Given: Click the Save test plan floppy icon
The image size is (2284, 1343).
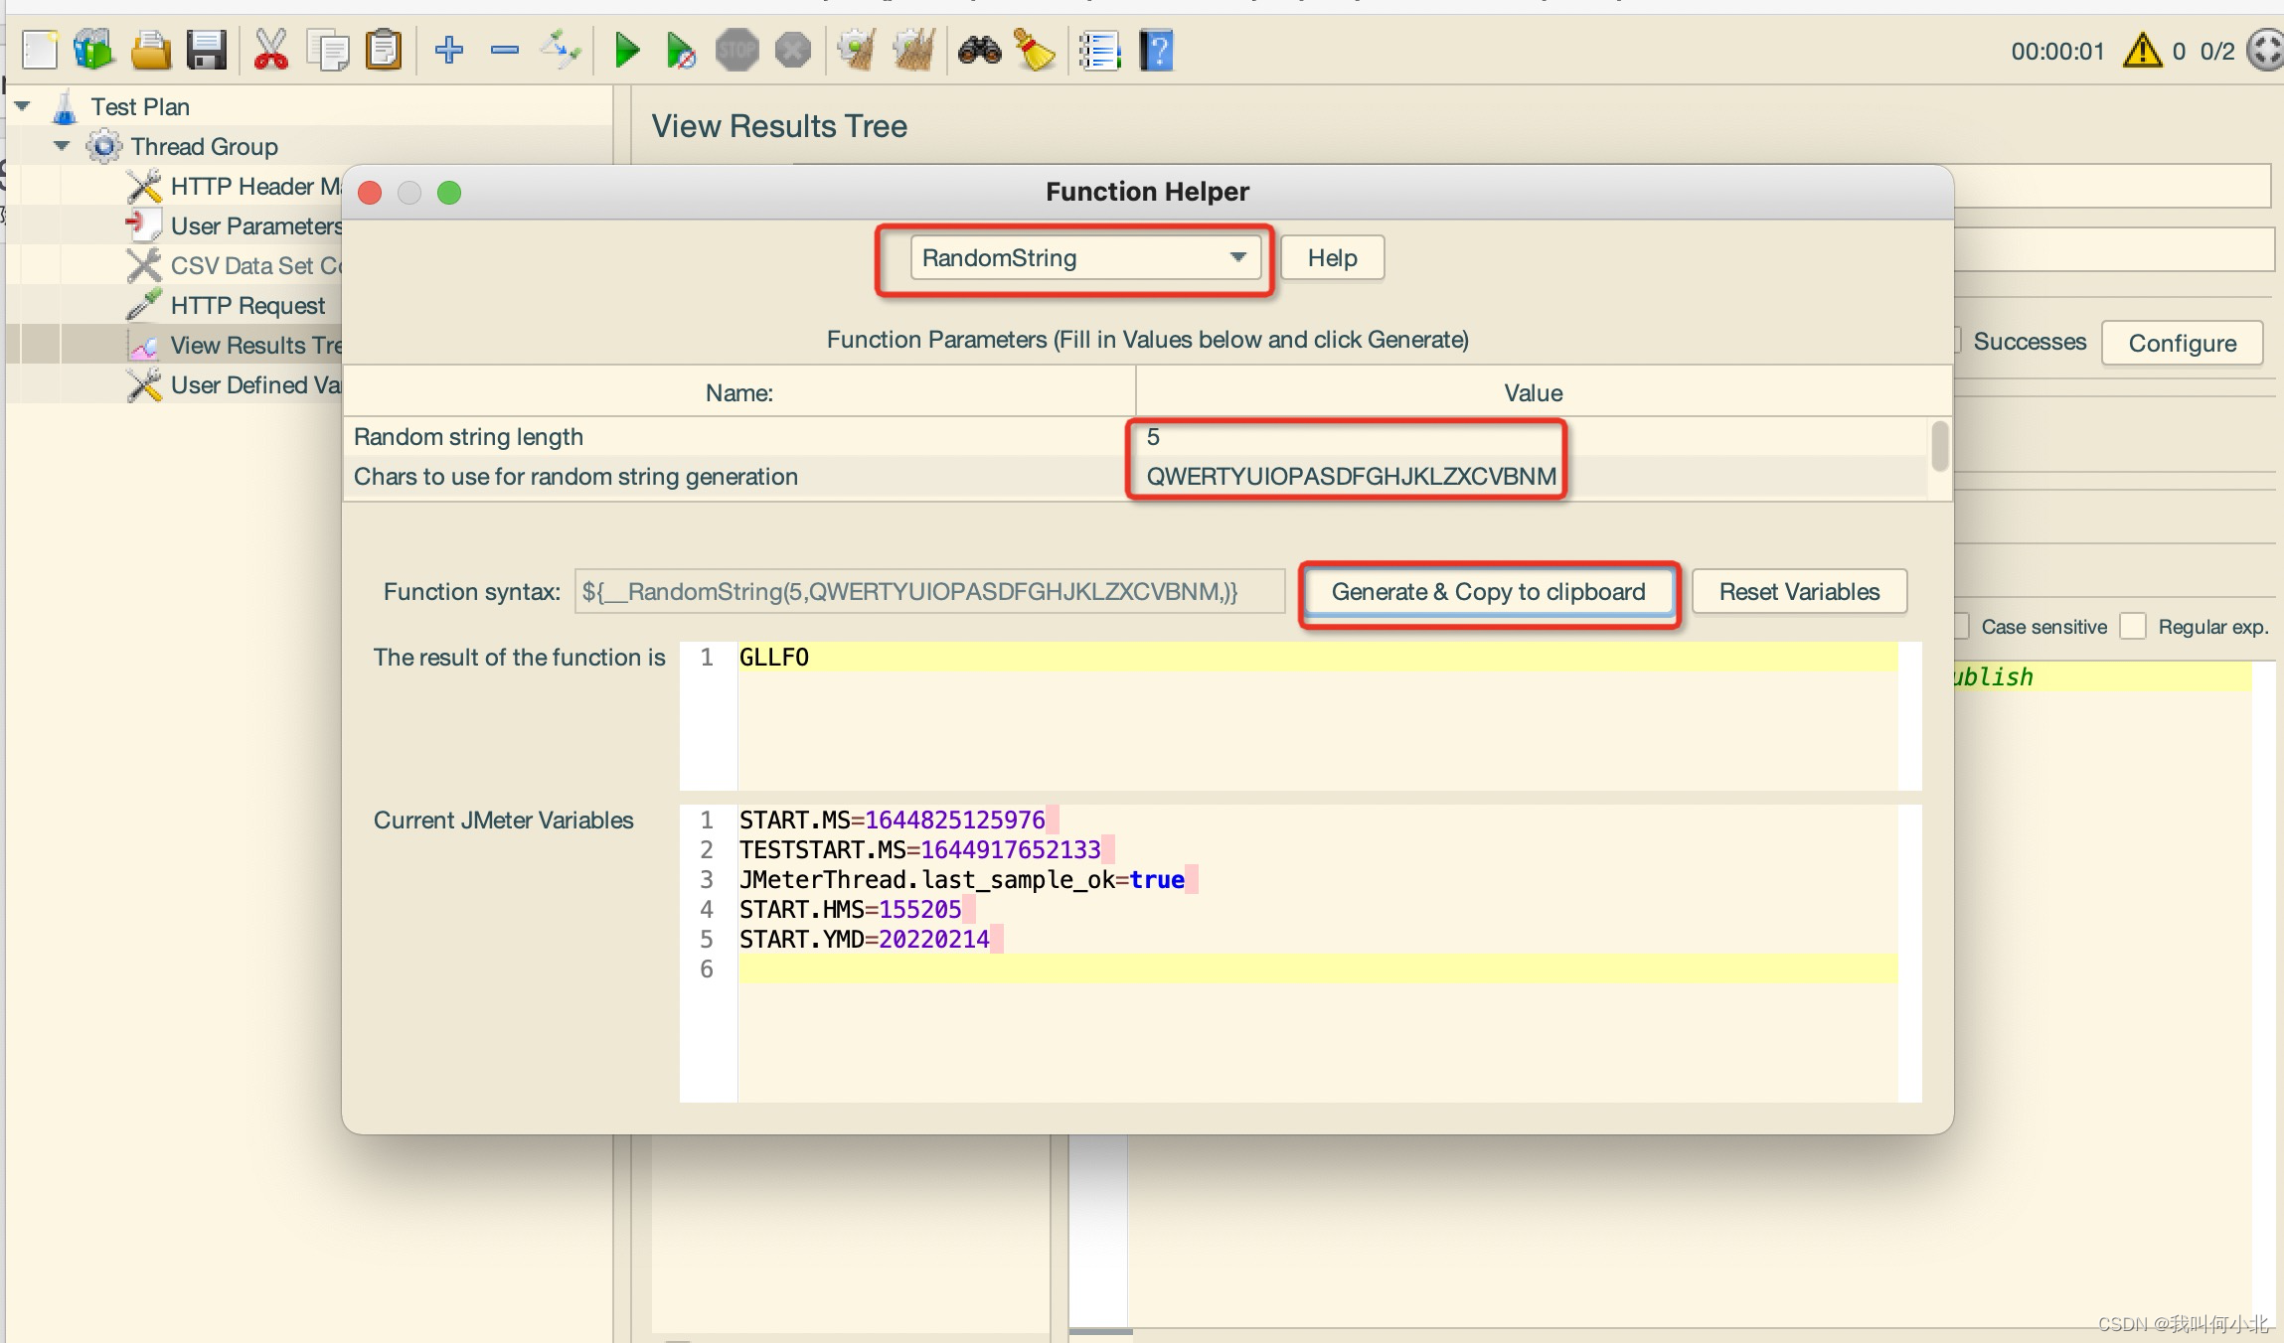Looking at the screenshot, I should (207, 51).
